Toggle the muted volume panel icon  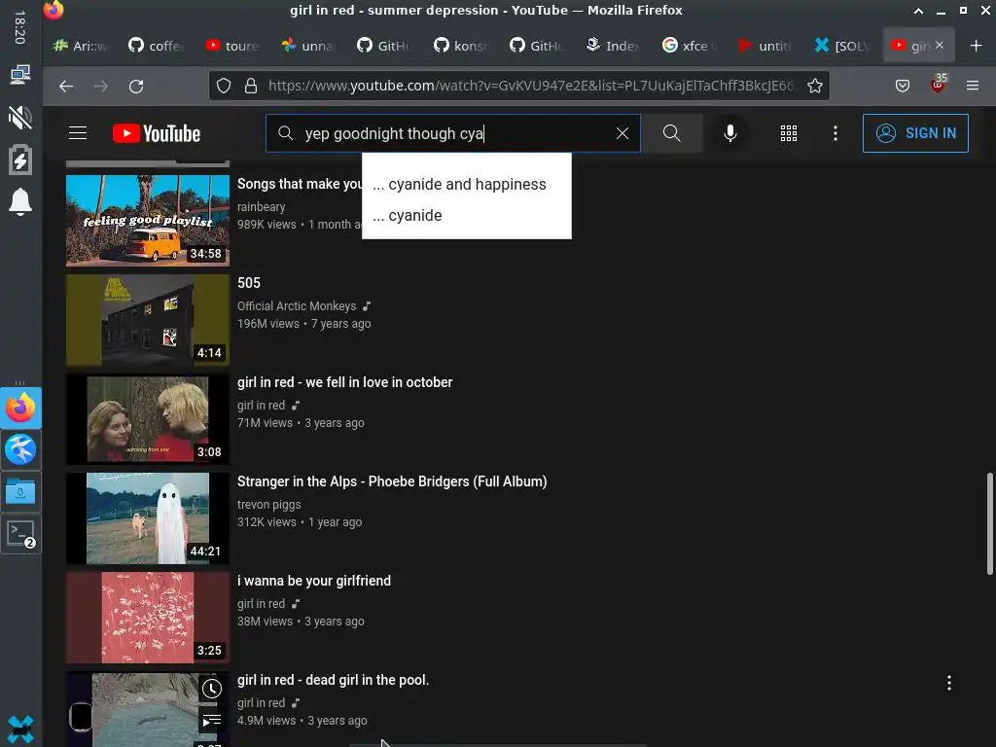[20, 118]
